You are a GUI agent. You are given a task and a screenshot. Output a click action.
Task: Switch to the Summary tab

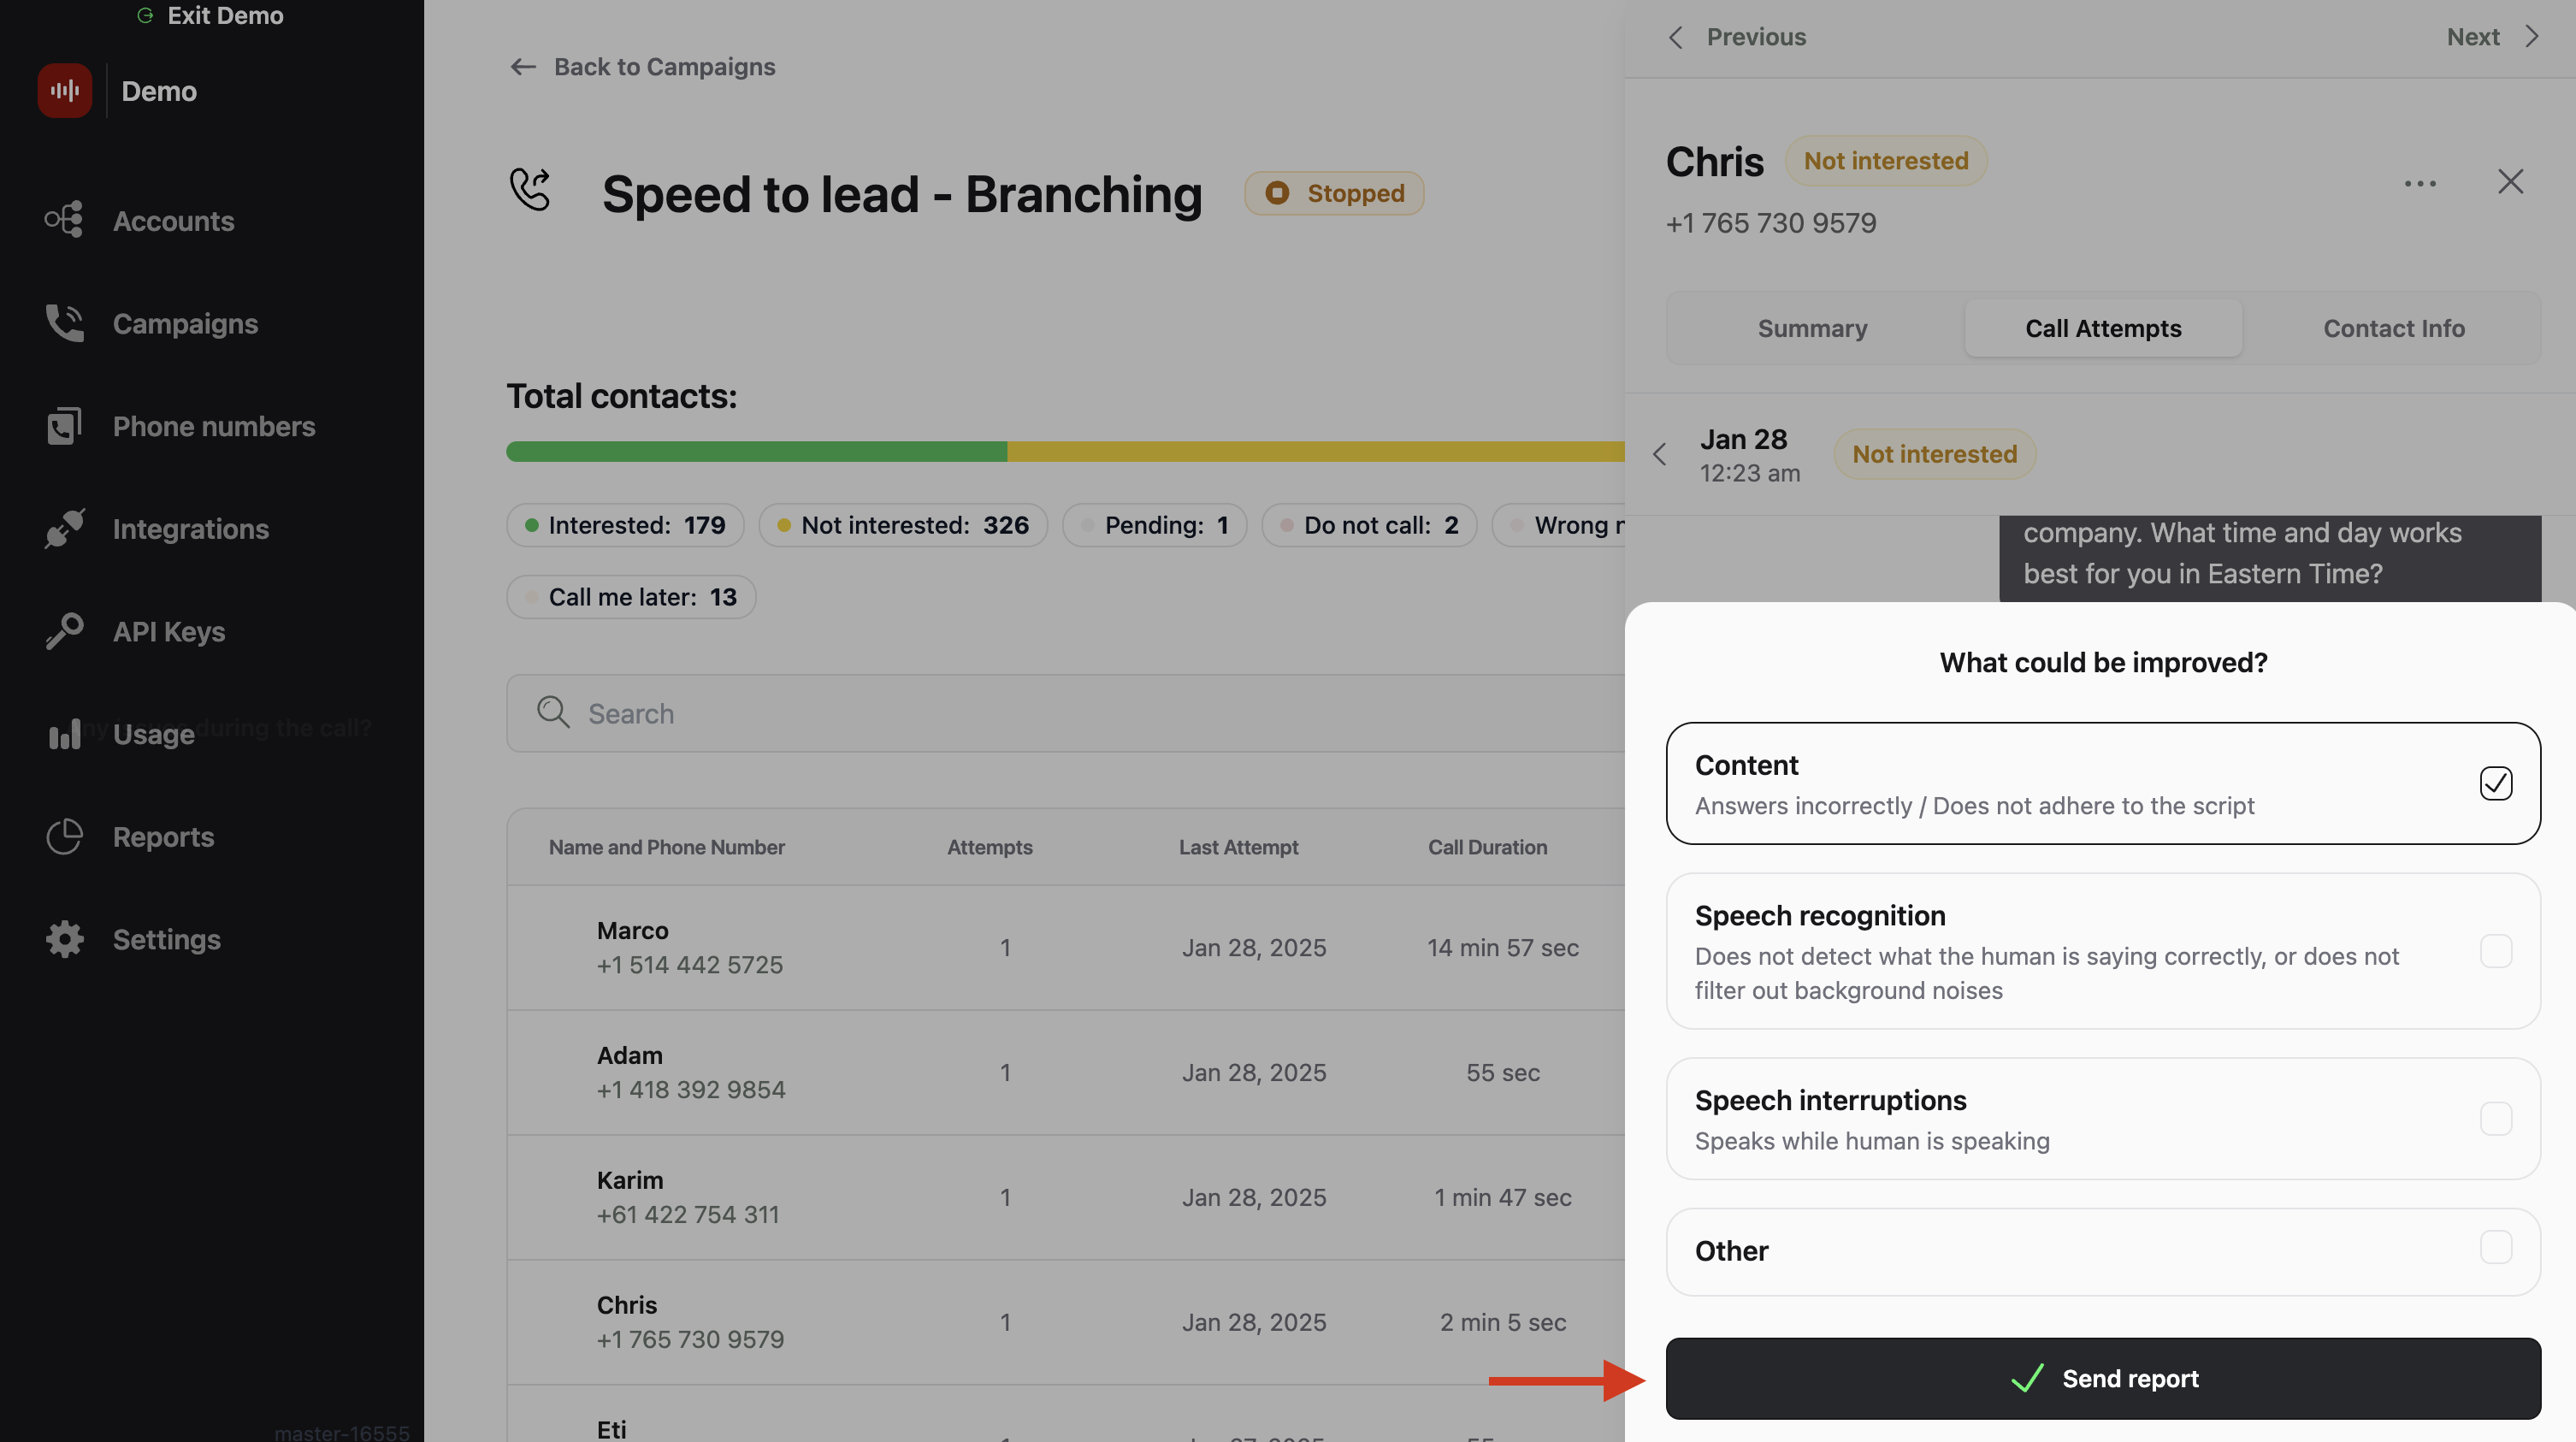1811,328
